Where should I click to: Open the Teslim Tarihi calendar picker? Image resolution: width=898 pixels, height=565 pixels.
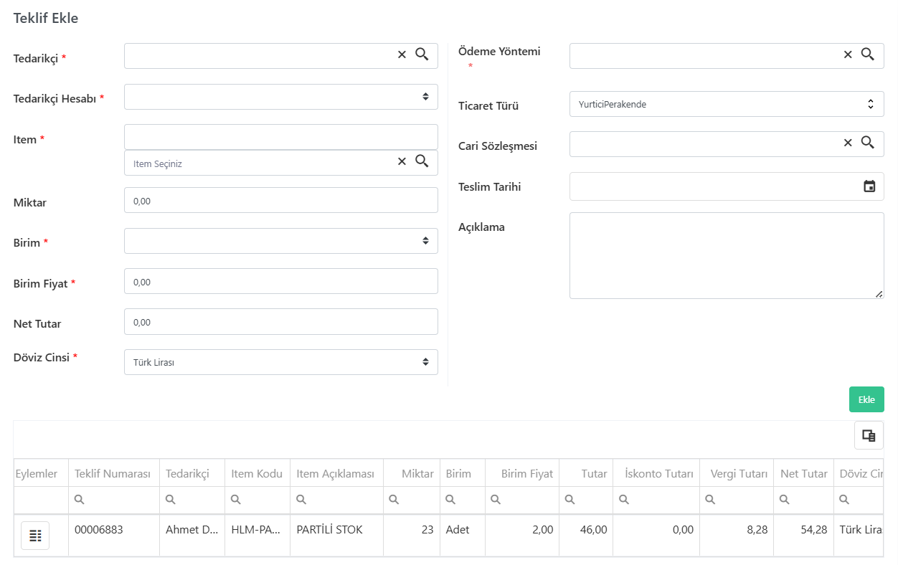(x=869, y=186)
